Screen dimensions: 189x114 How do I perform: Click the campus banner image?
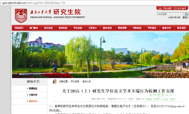[x=100, y=55]
